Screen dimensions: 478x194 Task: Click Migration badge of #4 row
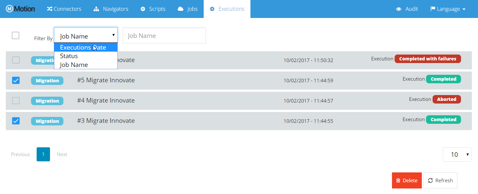47,101
